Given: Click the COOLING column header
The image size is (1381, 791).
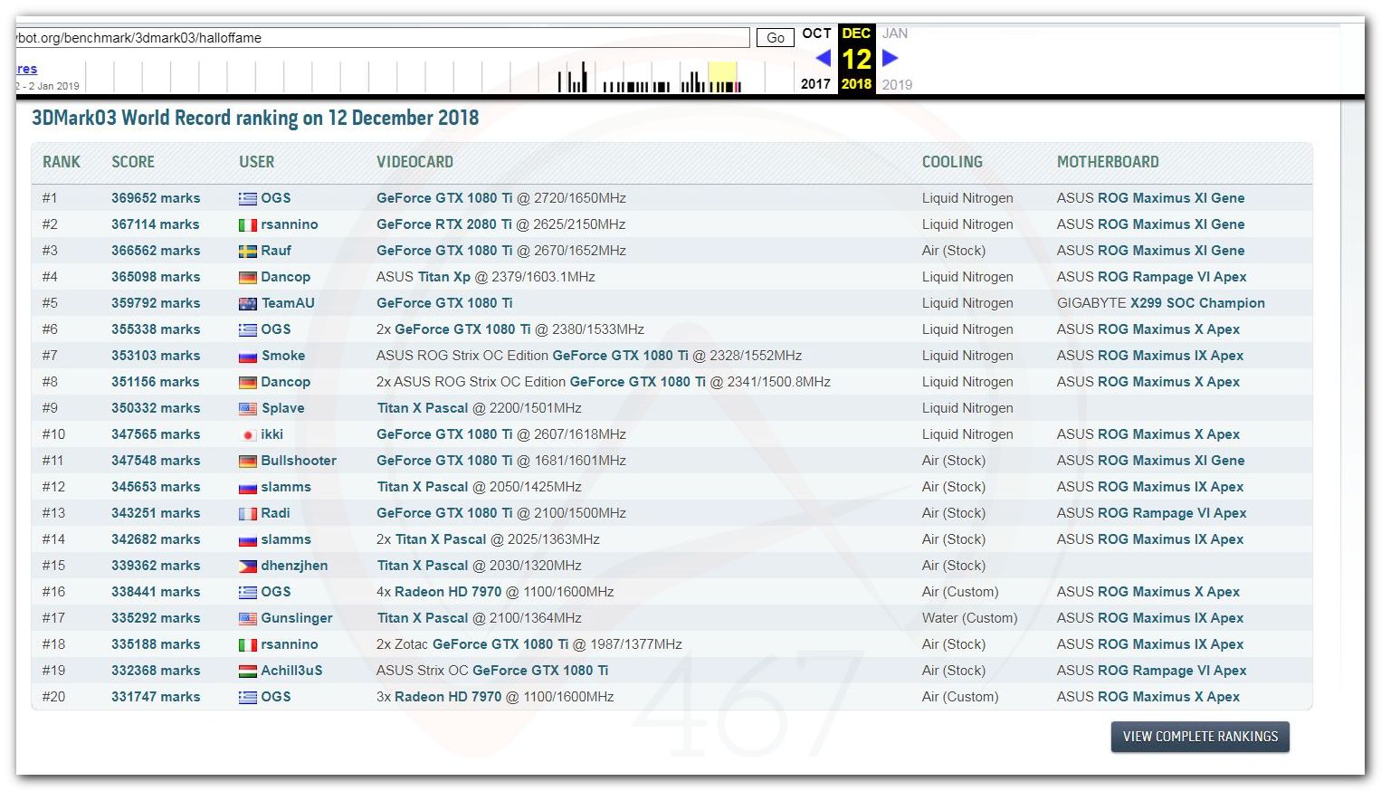Looking at the screenshot, I should pyautogui.click(x=952, y=162).
